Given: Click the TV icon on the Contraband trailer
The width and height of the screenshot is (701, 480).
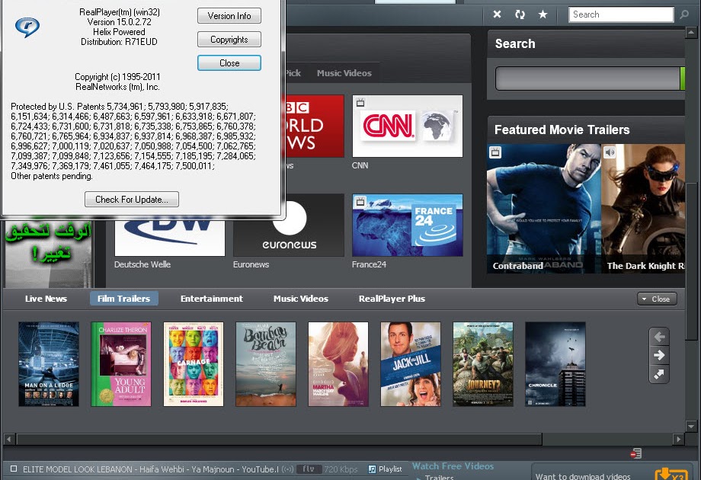Looking at the screenshot, I should [x=495, y=152].
